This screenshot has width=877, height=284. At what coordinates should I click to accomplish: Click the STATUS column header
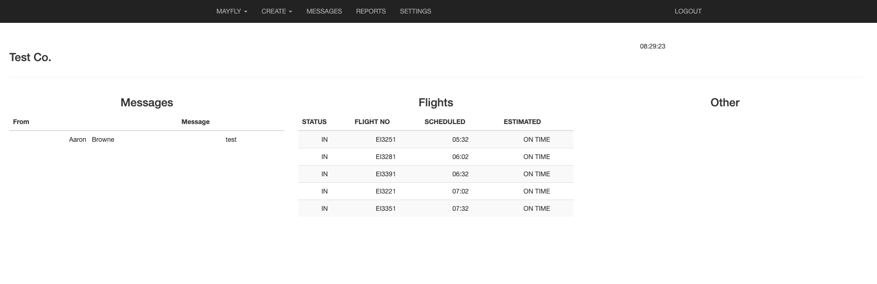tap(314, 122)
